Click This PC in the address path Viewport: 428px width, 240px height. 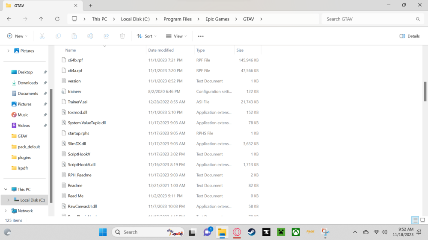coord(99,19)
